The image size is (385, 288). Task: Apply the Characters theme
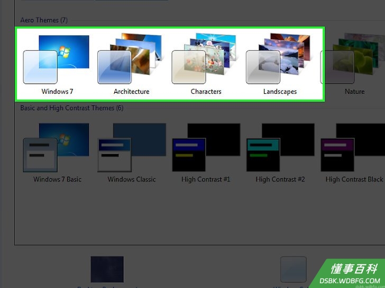point(205,64)
